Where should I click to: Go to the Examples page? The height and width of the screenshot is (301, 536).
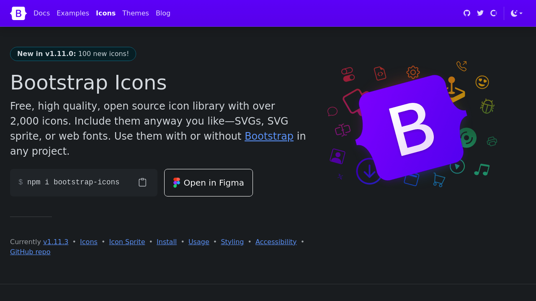(x=73, y=13)
